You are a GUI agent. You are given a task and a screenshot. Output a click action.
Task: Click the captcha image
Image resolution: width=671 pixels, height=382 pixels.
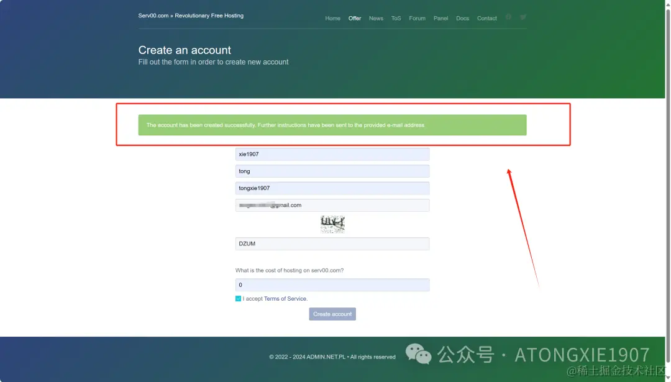click(x=332, y=224)
